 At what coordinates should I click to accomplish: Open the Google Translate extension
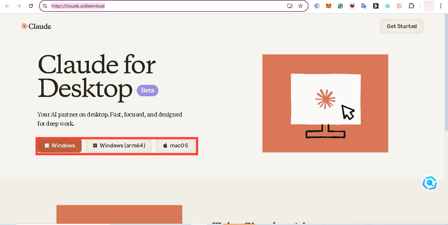(x=364, y=6)
